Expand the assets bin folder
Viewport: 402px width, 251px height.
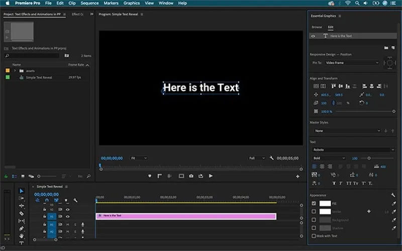(x=15, y=71)
